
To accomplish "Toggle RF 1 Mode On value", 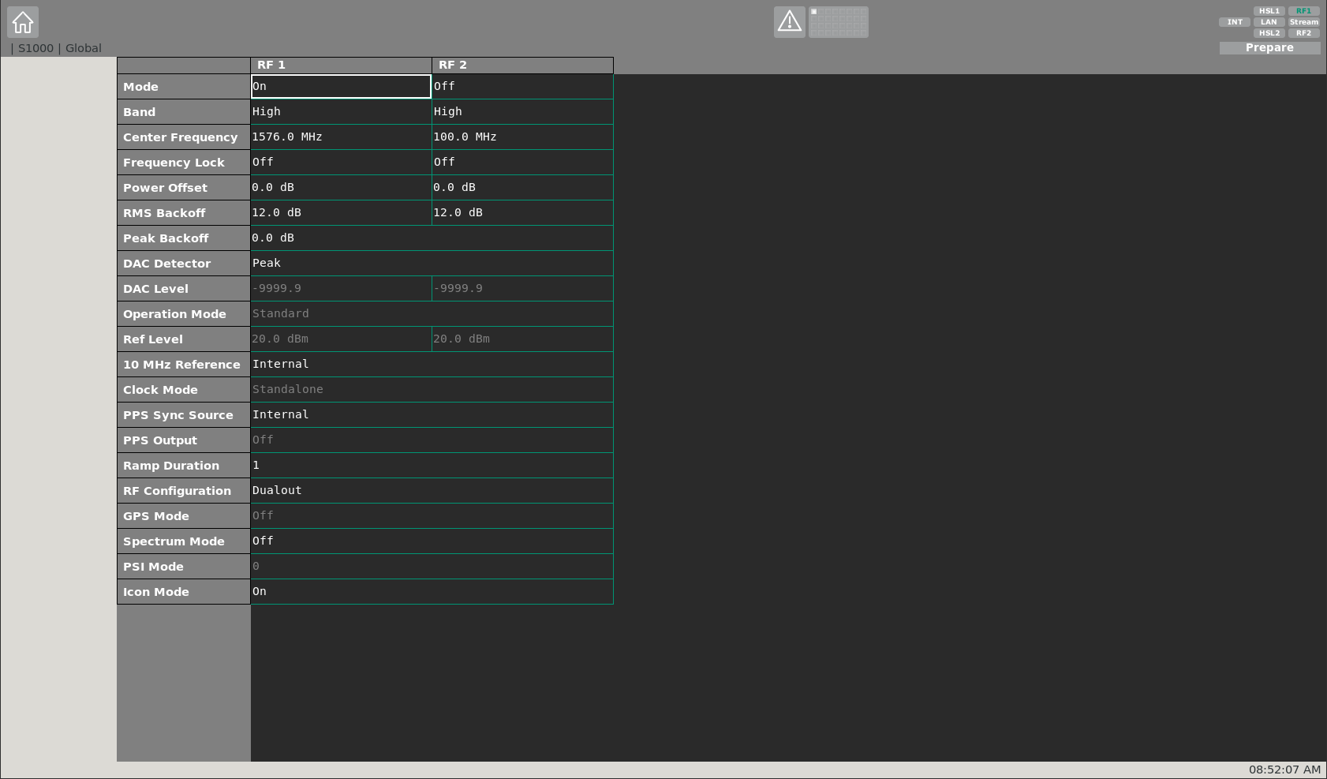I will point(341,87).
